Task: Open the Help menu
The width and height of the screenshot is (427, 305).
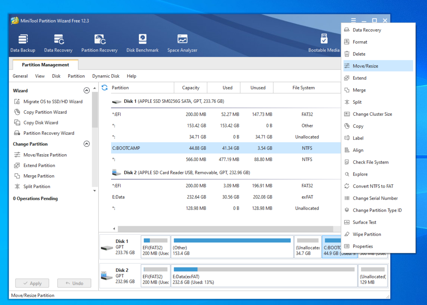Action: point(131,76)
